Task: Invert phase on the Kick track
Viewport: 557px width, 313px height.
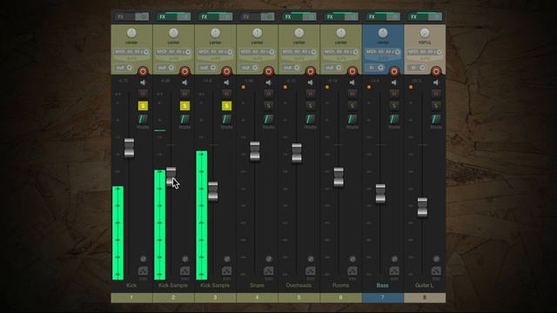Action: click(143, 259)
